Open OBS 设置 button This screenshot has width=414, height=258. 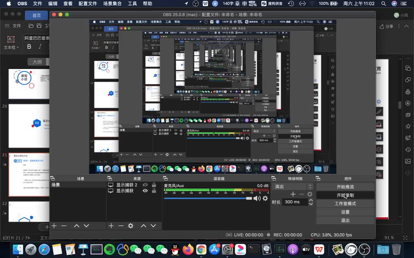click(345, 212)
